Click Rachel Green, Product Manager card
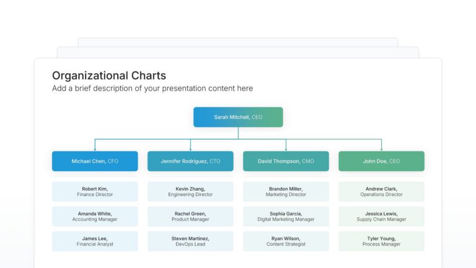 (x=190, y=217)
